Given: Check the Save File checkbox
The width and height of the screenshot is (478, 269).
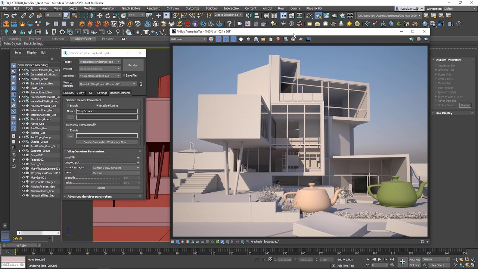Looking at the screenshot, I should pos(124,75).
